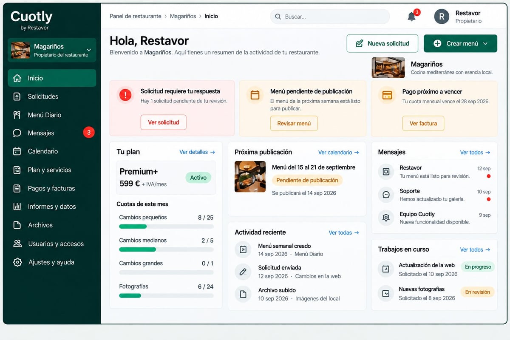Click the search magnifier icon

coord(278,17)
